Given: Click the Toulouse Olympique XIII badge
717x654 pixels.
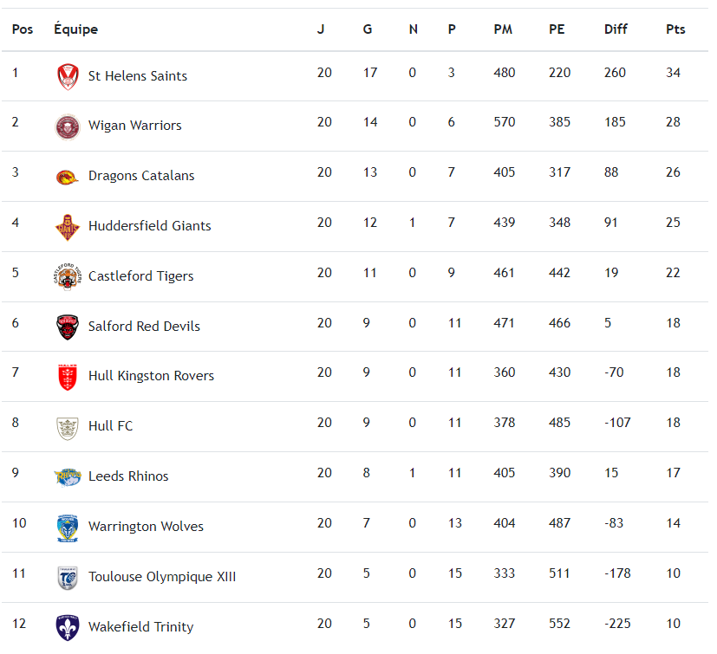Looking at the screenshot, I should (x=68, y=577).
